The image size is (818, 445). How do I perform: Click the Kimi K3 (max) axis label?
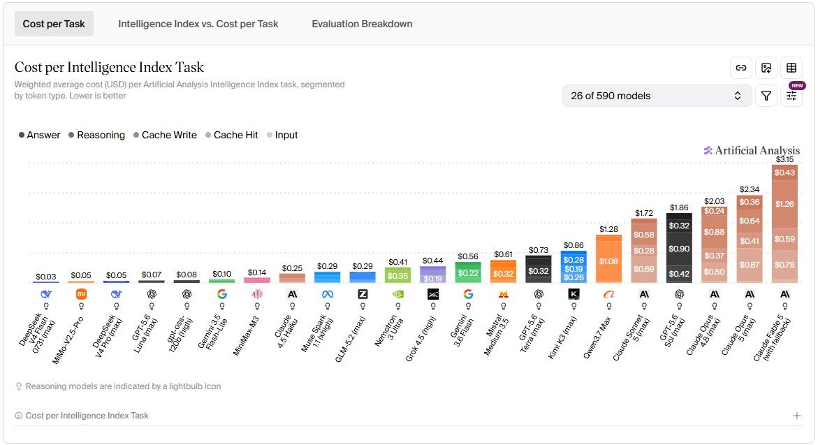pos(562,337)
